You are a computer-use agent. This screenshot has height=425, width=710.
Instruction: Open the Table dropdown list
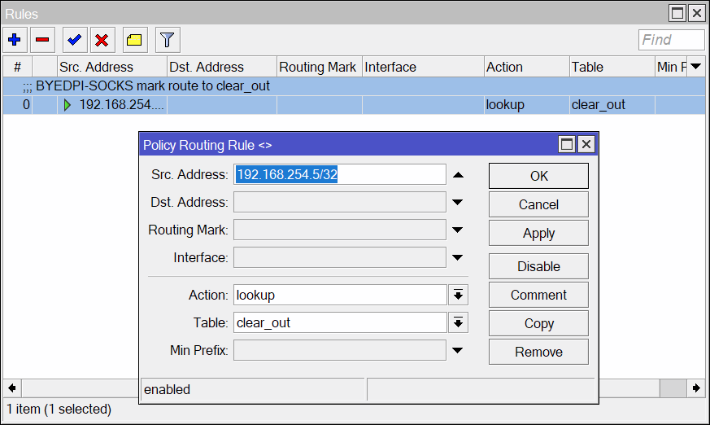pos(458,322)
